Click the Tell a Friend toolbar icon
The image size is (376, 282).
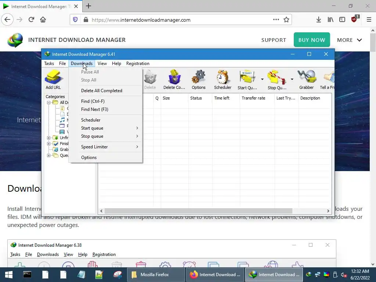coord(327,80)
